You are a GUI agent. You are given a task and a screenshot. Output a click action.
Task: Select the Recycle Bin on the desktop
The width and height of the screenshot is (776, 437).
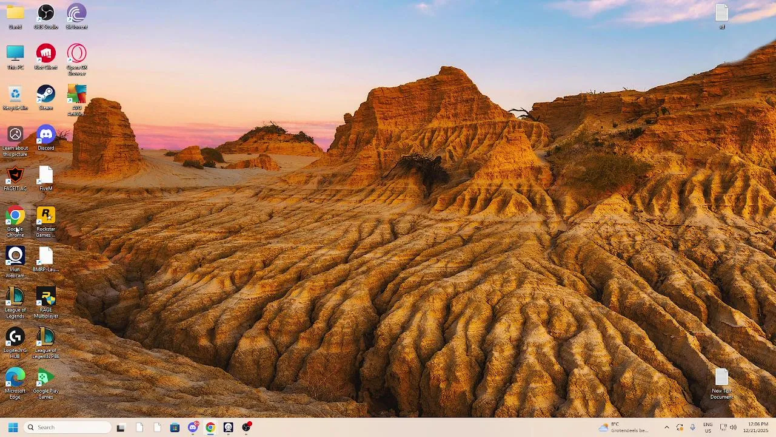click(15, 98)
